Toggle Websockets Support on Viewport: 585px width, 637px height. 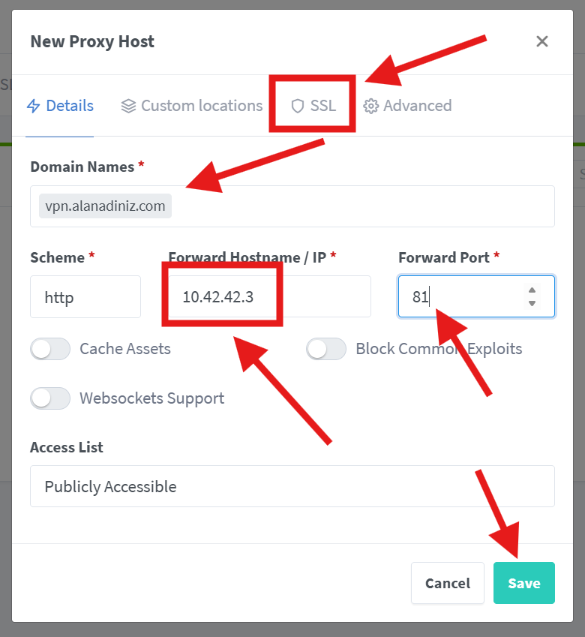[x=50, y=398]
